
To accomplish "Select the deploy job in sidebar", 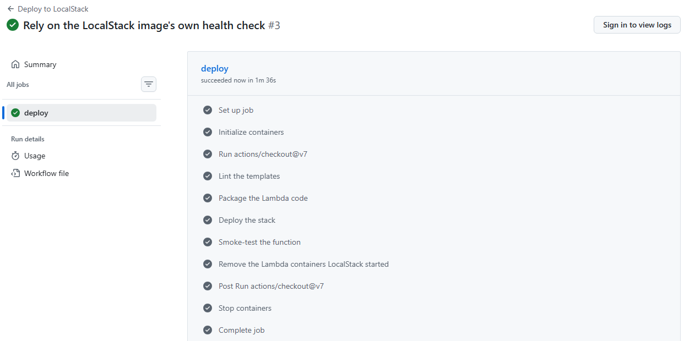I will pyautogui.click(x=82, y=113).
